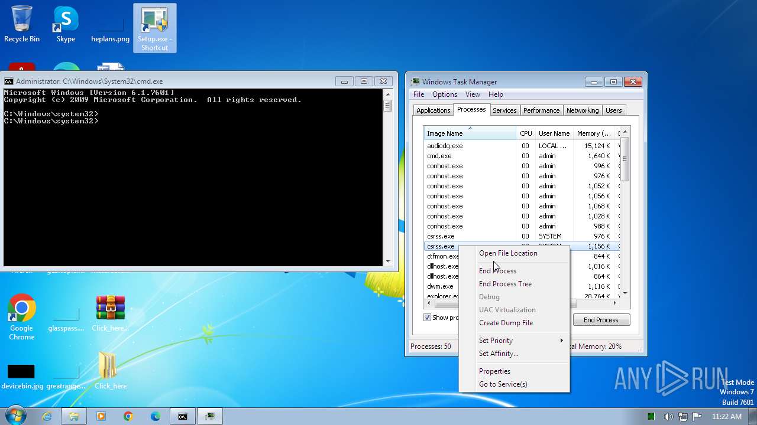Viewport: 757px width, 425px height.
Task: Select the ctfmon.exe process row
Action: tap(442, 256)
